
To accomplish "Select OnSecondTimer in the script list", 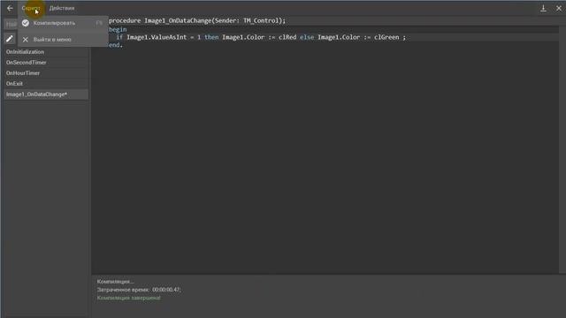I will coord(46,63).
